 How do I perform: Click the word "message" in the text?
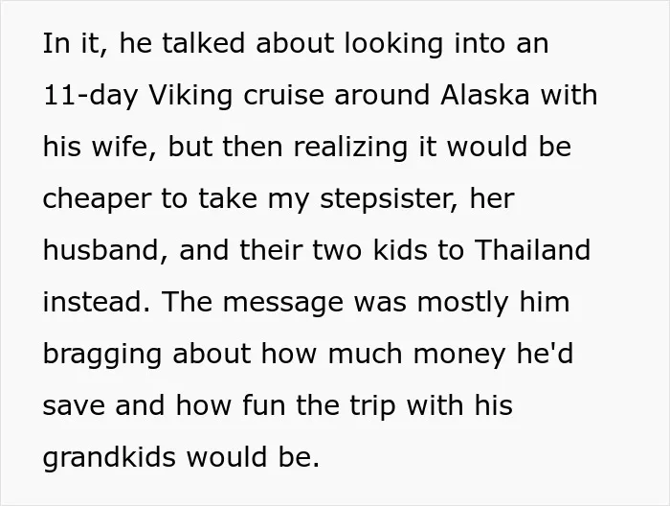tap(283, 303)
